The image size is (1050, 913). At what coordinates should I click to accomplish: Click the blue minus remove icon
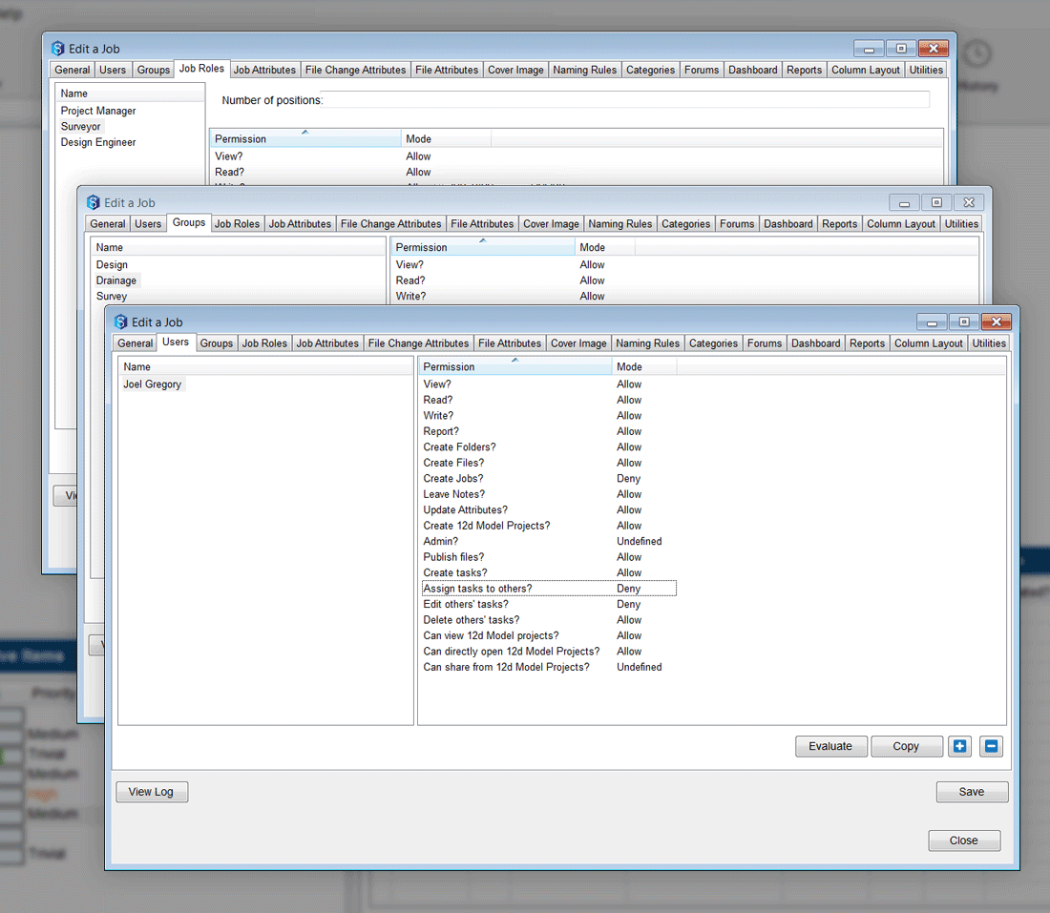tap(991, 746)
